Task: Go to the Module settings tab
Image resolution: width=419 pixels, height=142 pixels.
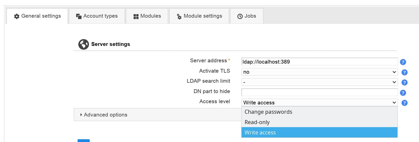Action: (x=199, y=16)
